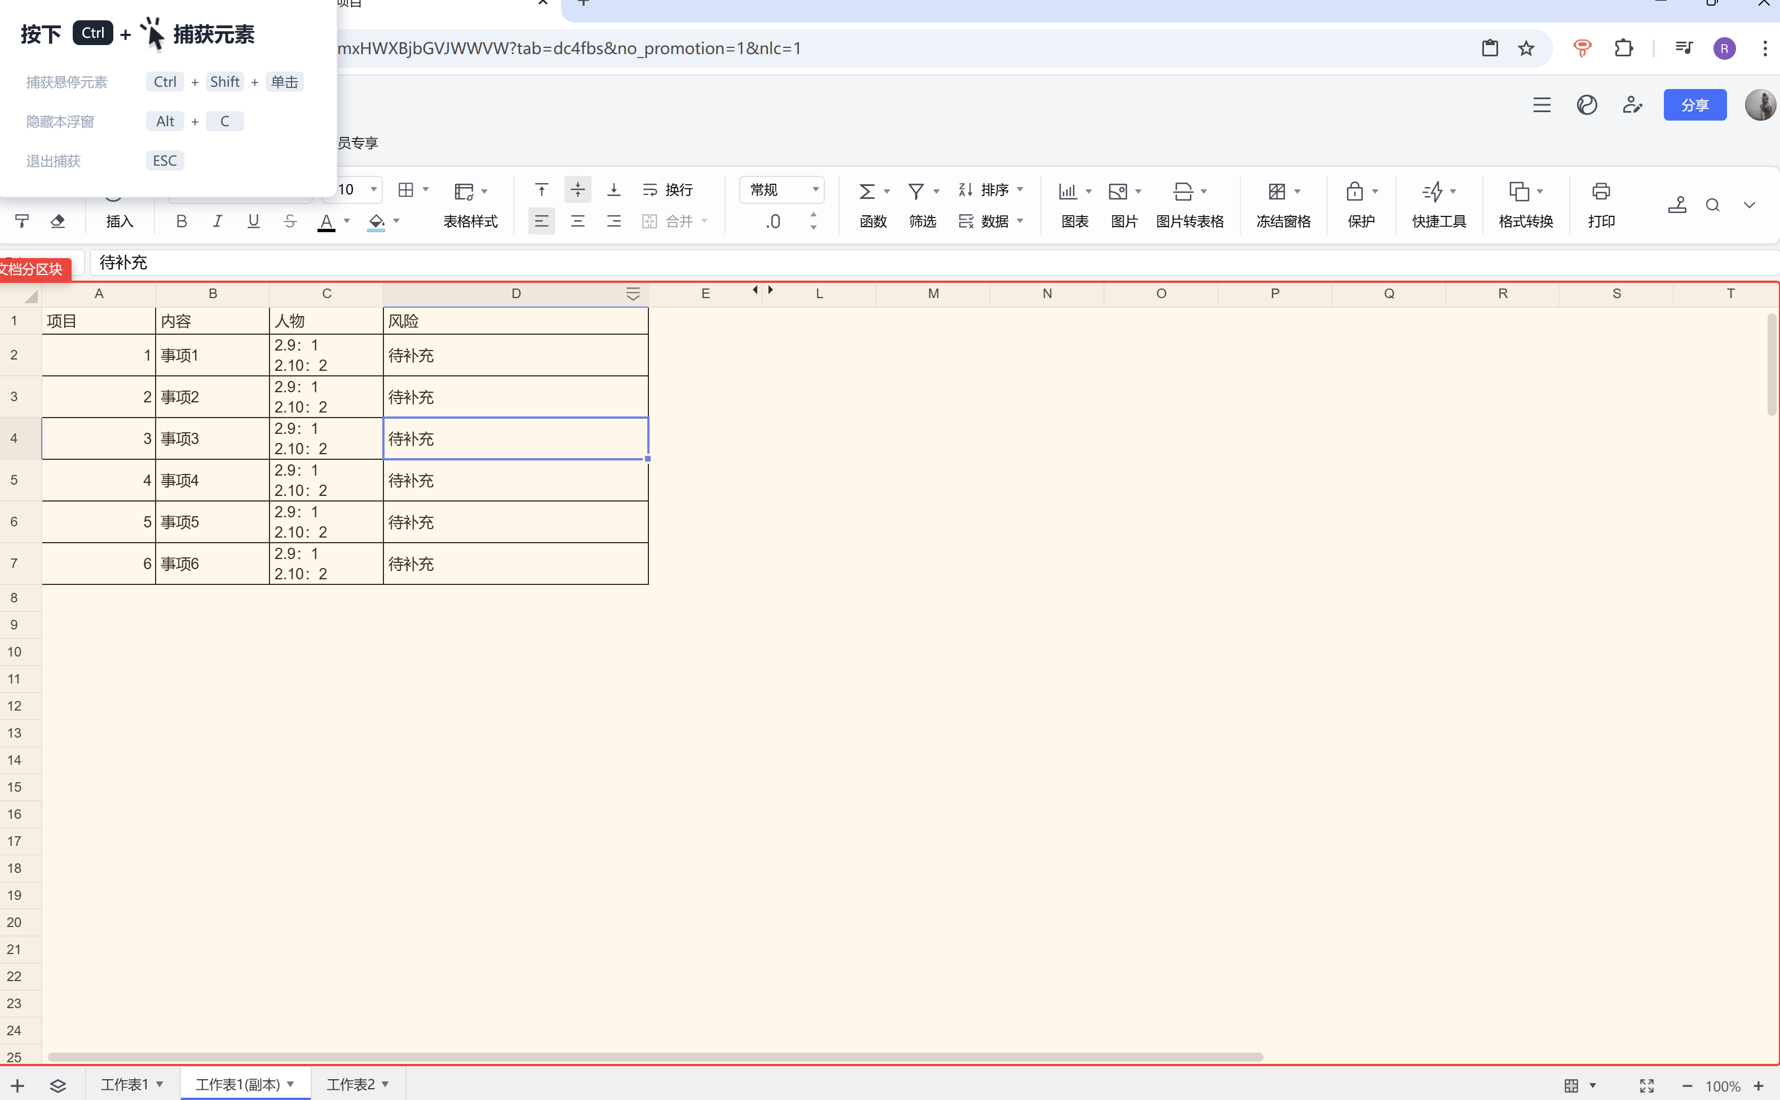The height and width of the screenshot is (1100, 1780).
Task: Click the clear format eraser icon
Action: coord(58,221)
